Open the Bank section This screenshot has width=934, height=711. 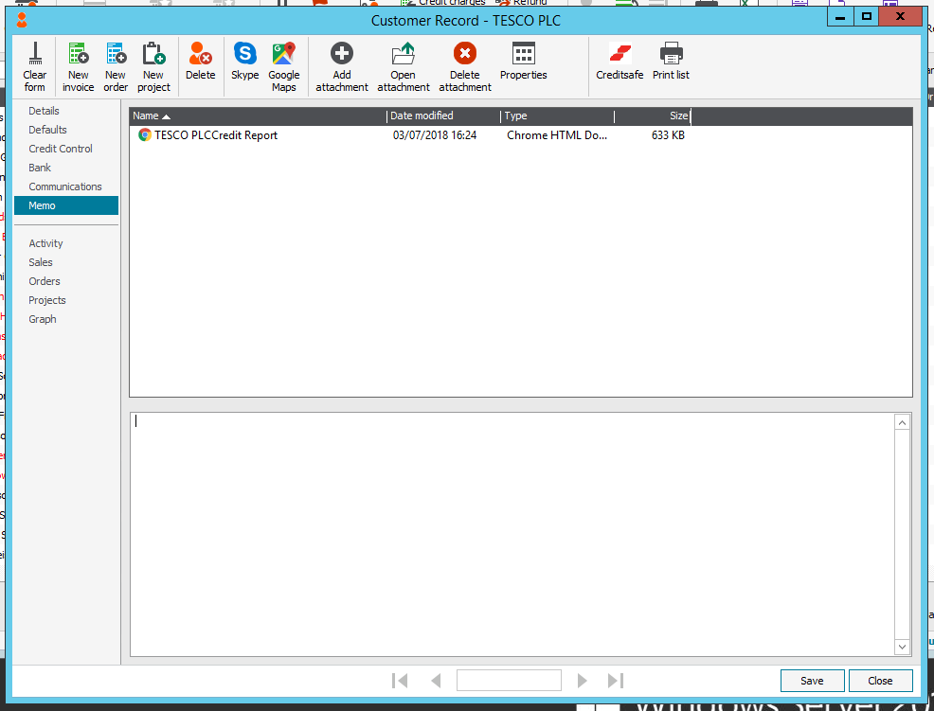(40, 168)
